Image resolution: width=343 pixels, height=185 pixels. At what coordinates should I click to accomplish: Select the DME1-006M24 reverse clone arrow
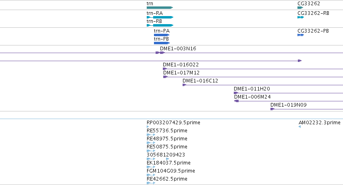coord(236,101)
